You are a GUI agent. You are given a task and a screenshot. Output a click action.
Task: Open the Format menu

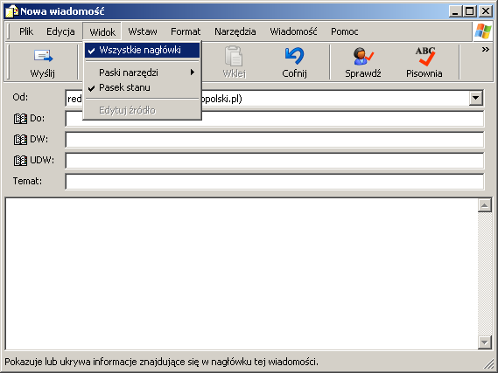click(186, 31)
